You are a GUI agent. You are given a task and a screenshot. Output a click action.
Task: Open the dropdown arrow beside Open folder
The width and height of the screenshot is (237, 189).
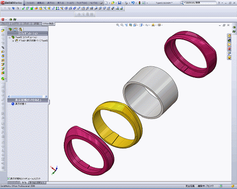[116, 3]
